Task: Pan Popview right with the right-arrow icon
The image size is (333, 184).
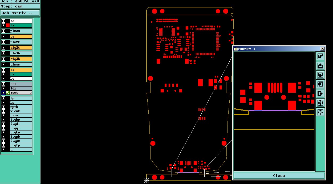Action: click(x=320, y=94)
